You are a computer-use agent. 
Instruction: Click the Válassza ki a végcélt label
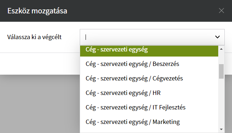(x=34, y=37)
